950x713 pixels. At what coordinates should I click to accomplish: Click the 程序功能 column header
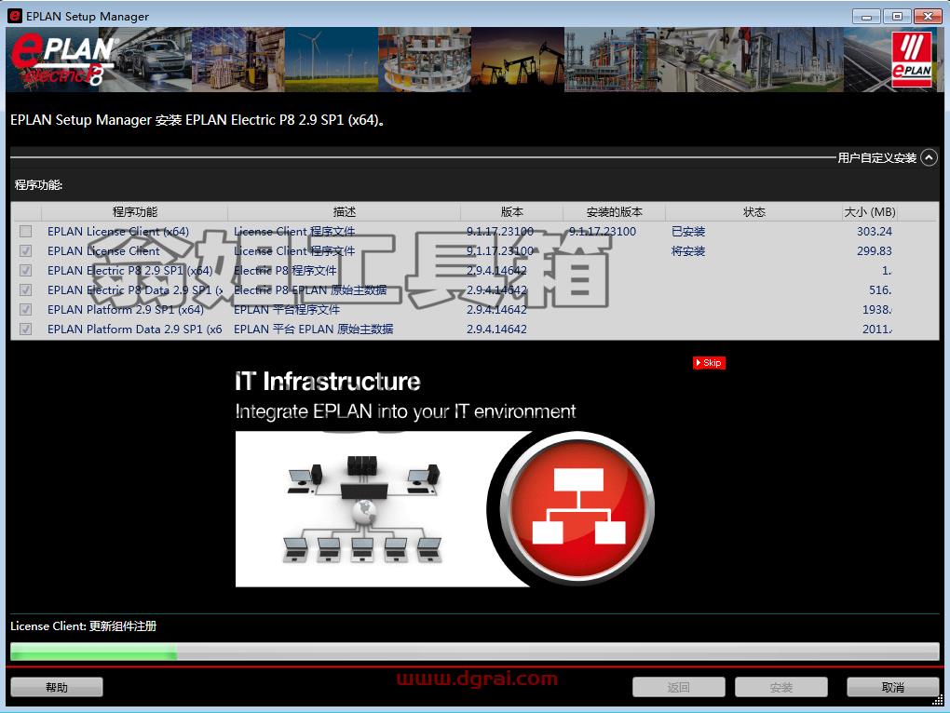tap(134, 212)
